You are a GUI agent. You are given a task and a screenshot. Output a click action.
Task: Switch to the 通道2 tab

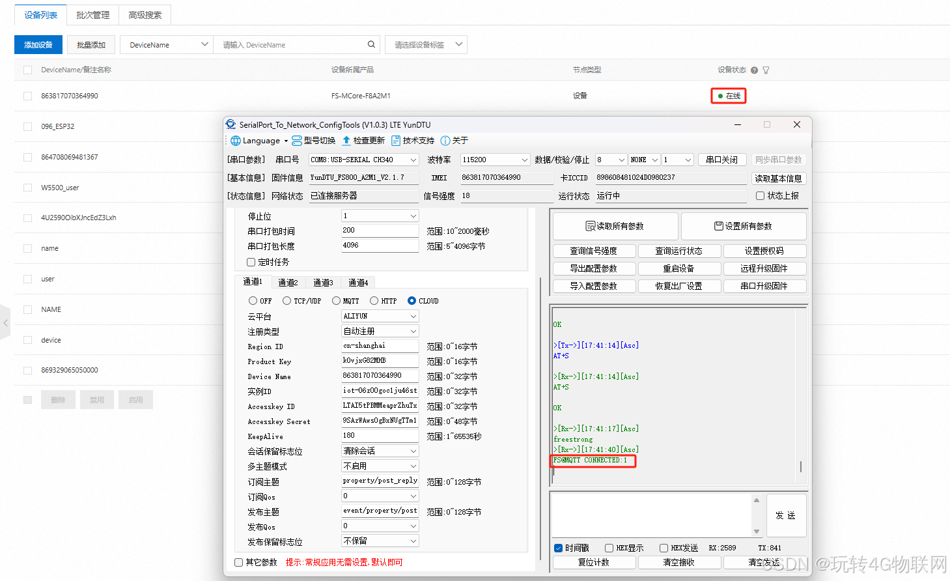click(x=288, y=283)
